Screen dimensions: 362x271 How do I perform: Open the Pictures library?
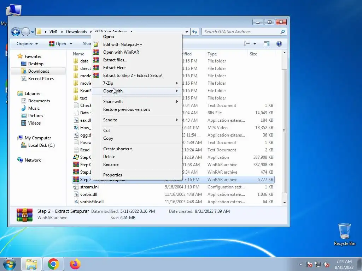32,116
